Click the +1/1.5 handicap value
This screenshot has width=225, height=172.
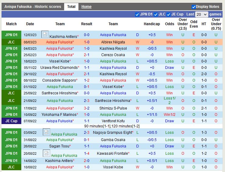[x=152, y=115]
